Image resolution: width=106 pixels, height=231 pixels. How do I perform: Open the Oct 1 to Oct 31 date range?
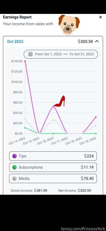point(61,54)
